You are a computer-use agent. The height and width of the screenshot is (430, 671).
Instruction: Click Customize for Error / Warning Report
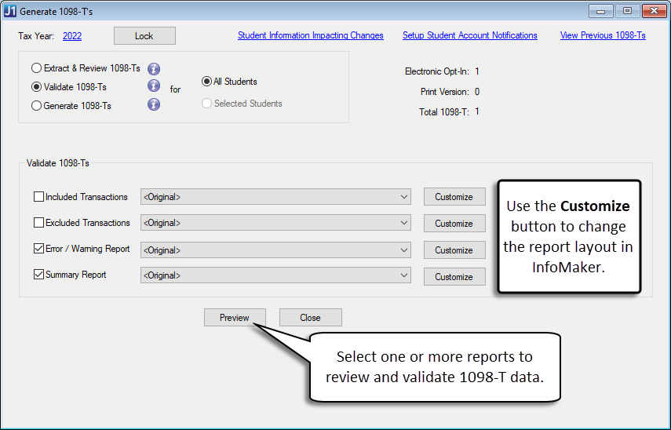pos(454,250)
